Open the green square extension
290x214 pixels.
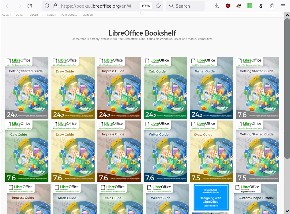coord(250,6)
